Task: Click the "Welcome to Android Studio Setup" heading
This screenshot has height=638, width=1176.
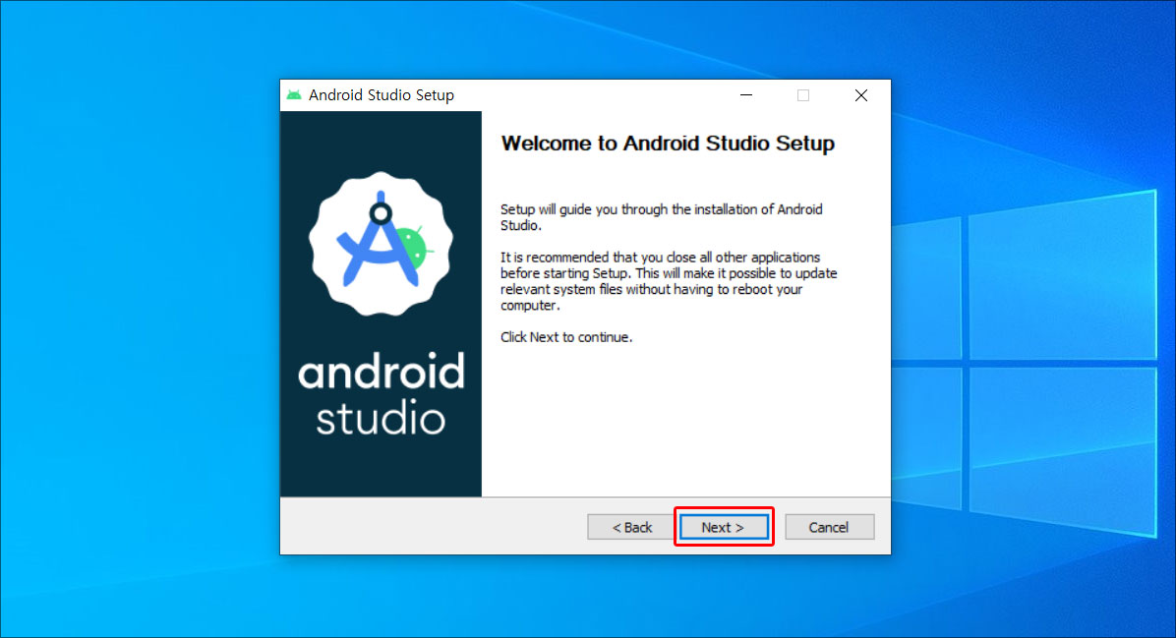Action: [x=668, y=144]
